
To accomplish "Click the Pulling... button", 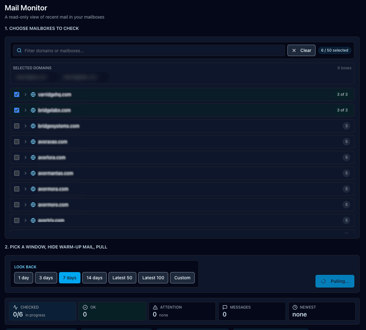I will click(x=335, y=281).
